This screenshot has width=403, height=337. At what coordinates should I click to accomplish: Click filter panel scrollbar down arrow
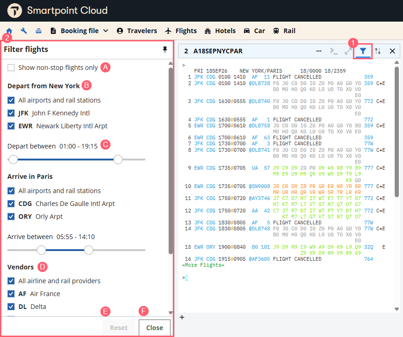[x=170, y=313]
